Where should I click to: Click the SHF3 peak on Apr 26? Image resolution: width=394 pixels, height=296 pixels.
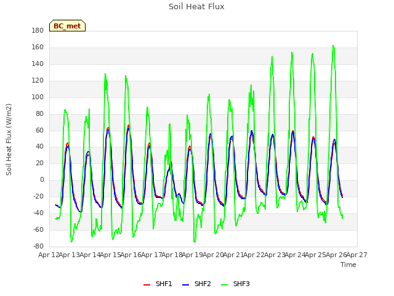click(x=333, y=46)
